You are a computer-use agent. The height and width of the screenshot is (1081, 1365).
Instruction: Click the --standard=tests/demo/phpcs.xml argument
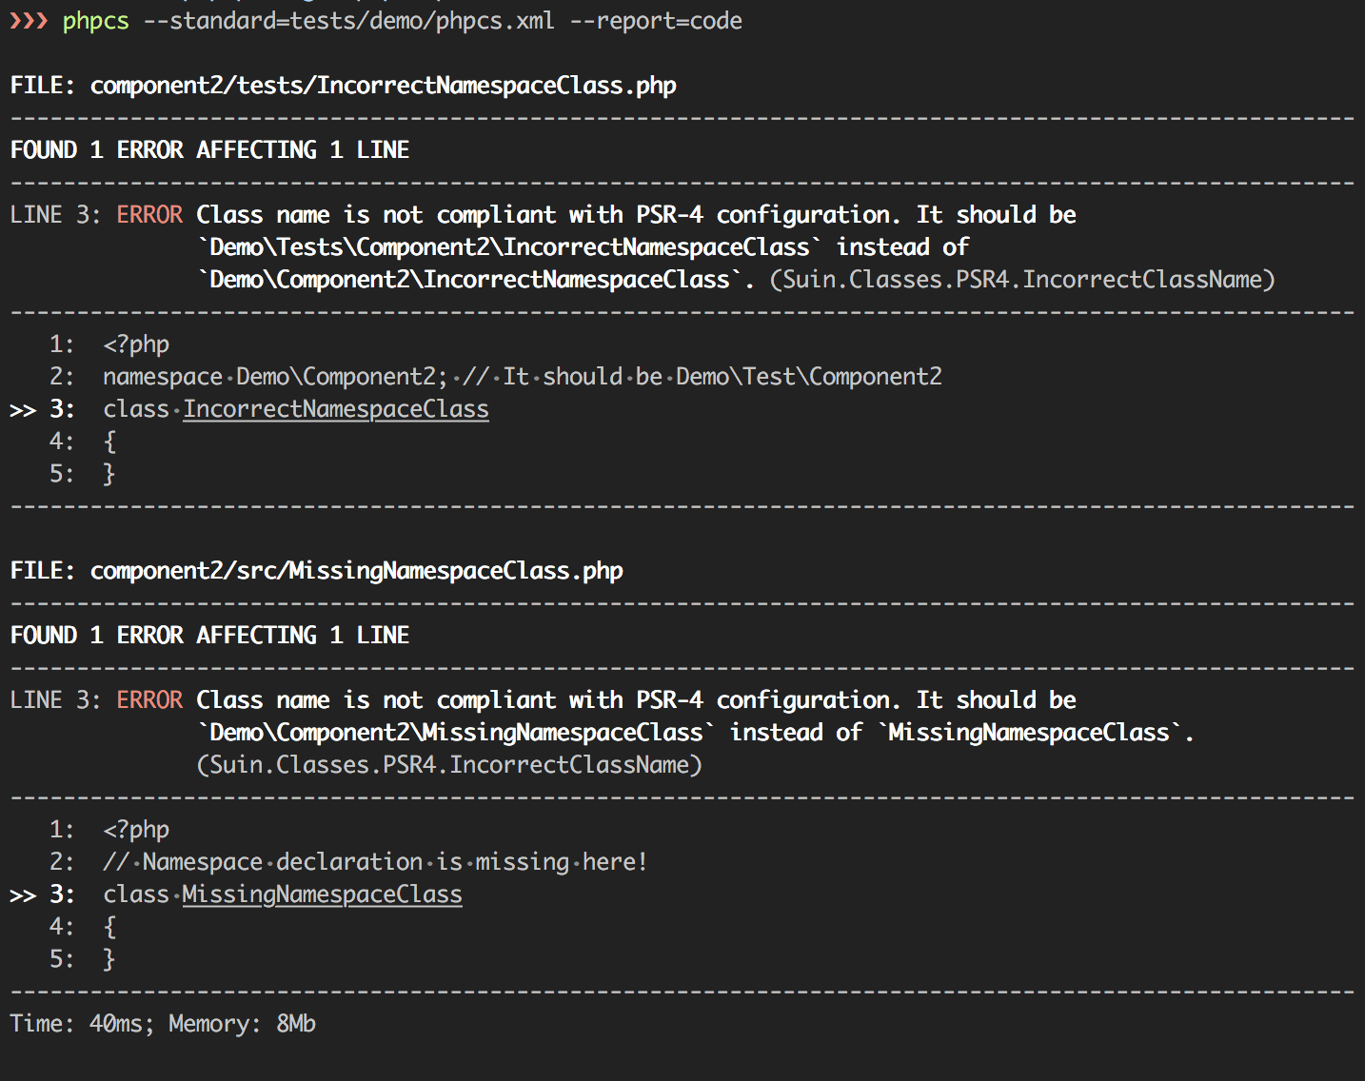(348, 21)
